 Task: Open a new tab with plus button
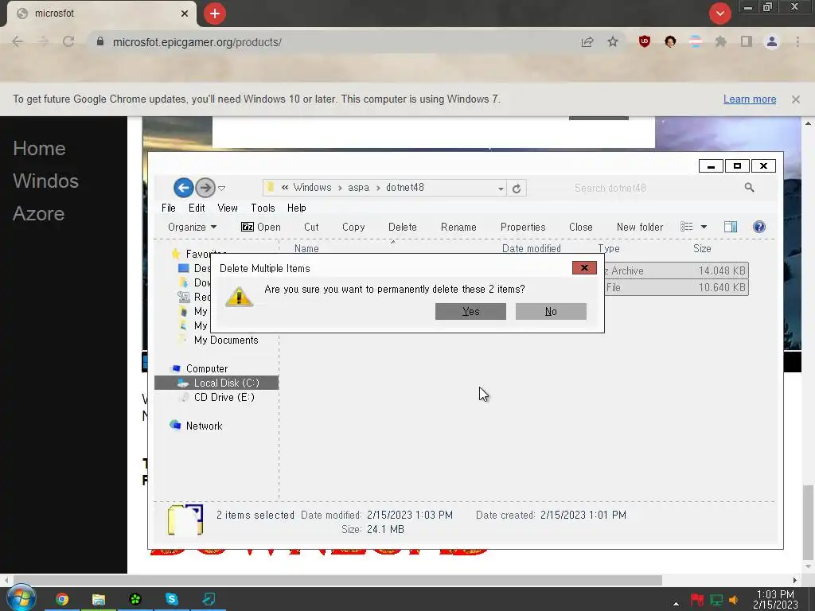click(x=215, y=14)
